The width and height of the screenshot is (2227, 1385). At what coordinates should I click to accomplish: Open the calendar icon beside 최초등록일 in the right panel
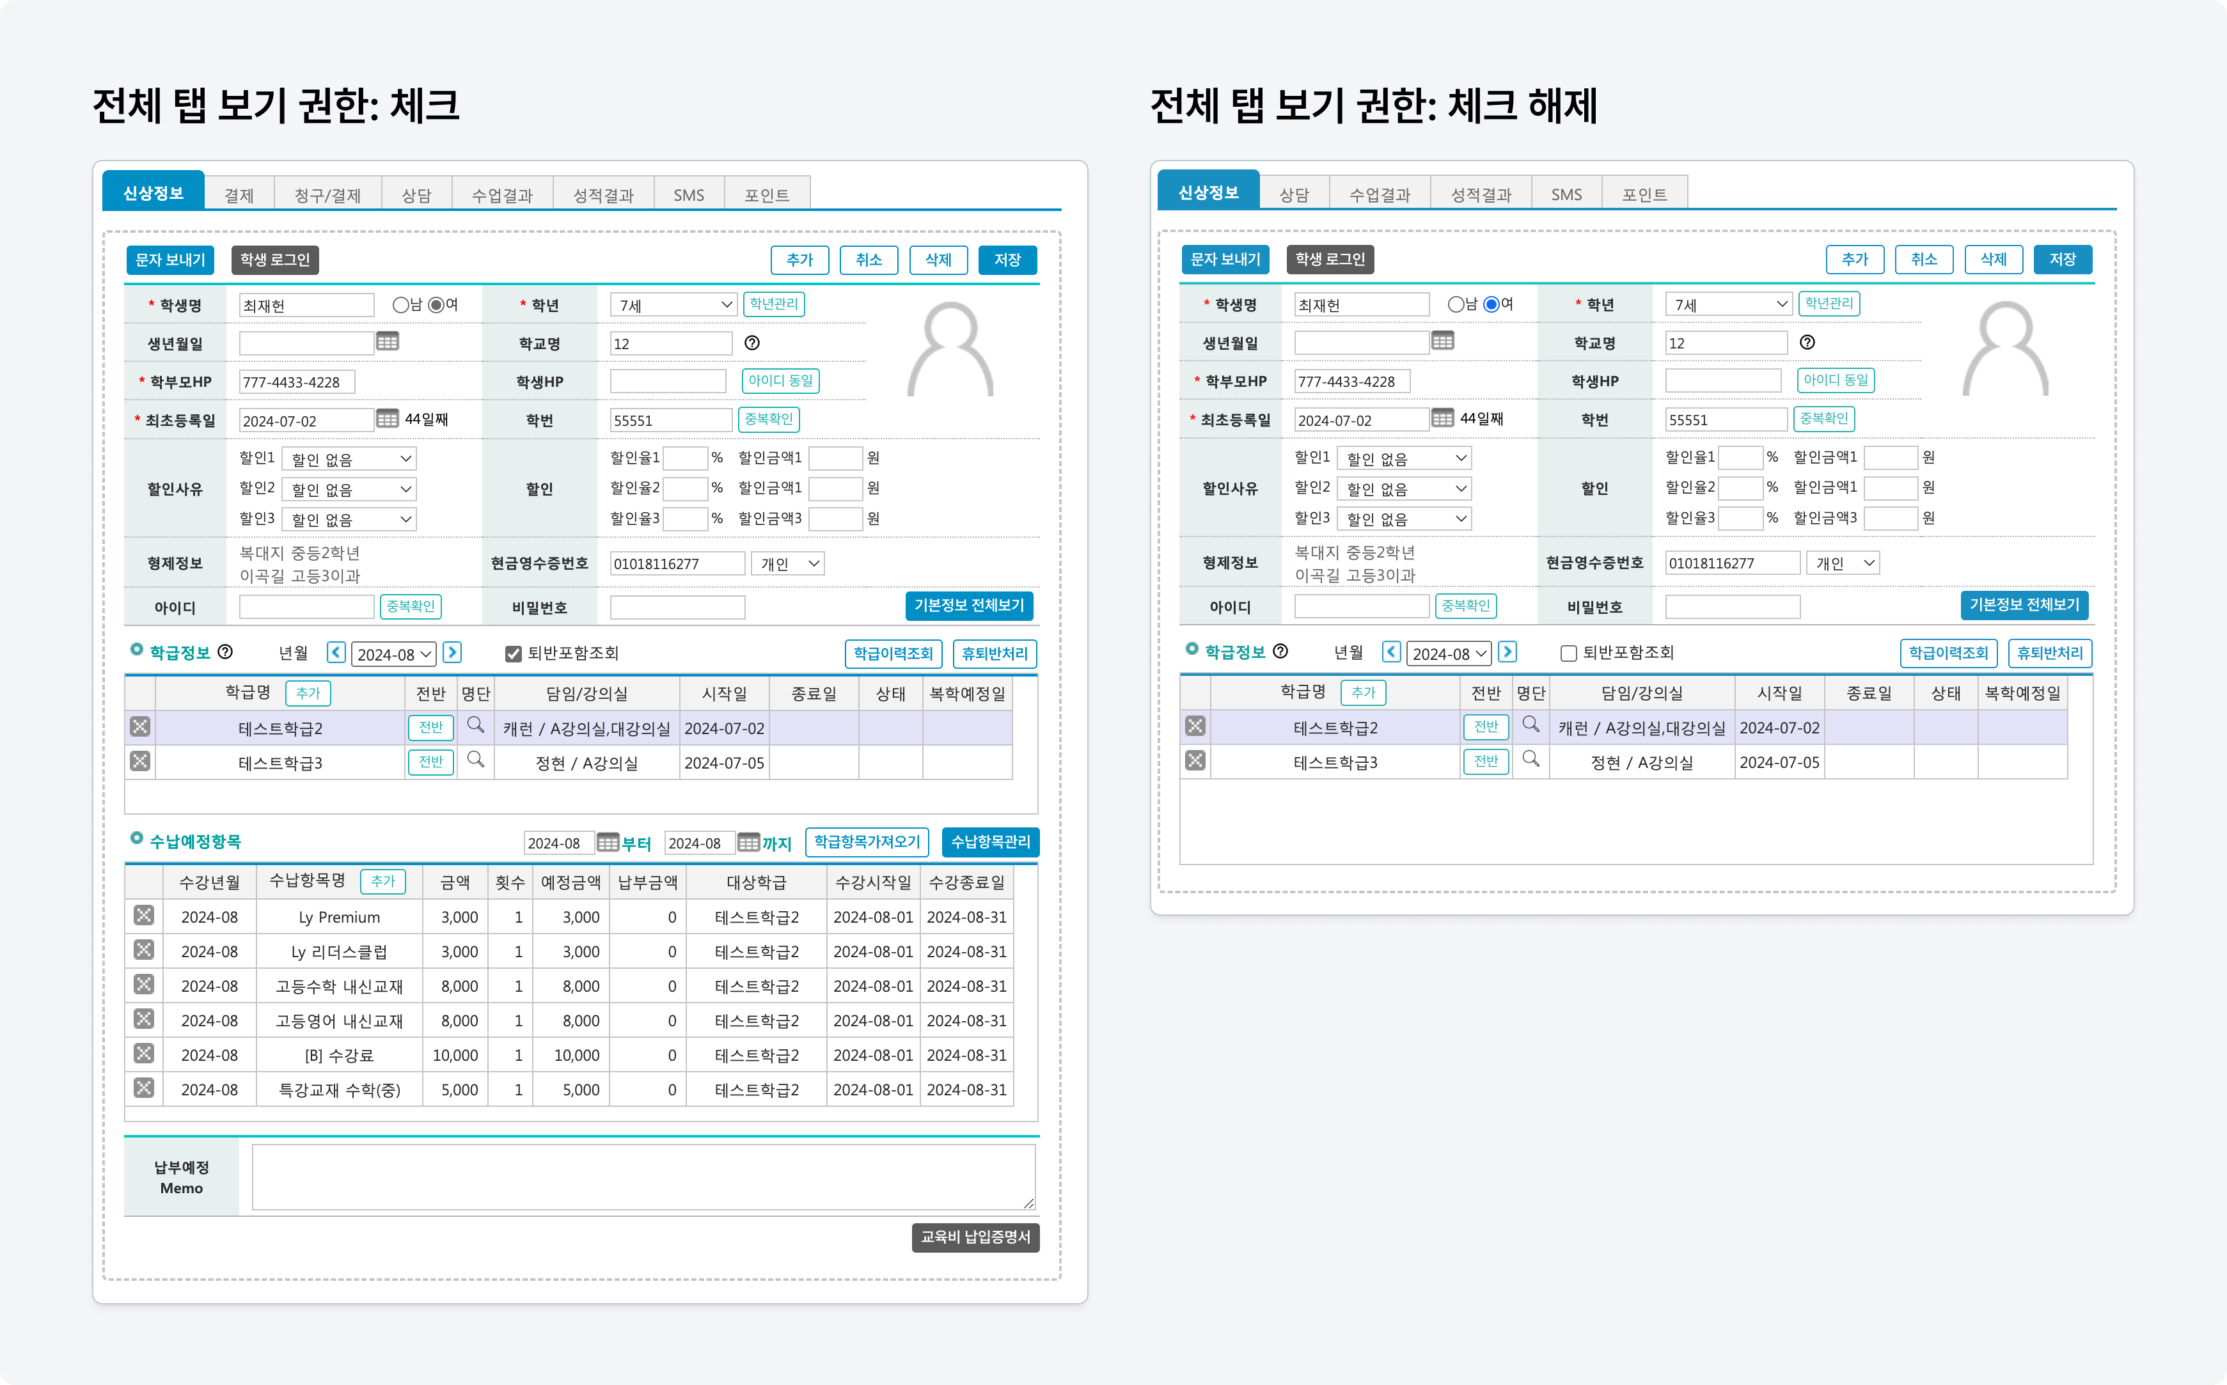tap(1442, 419)
